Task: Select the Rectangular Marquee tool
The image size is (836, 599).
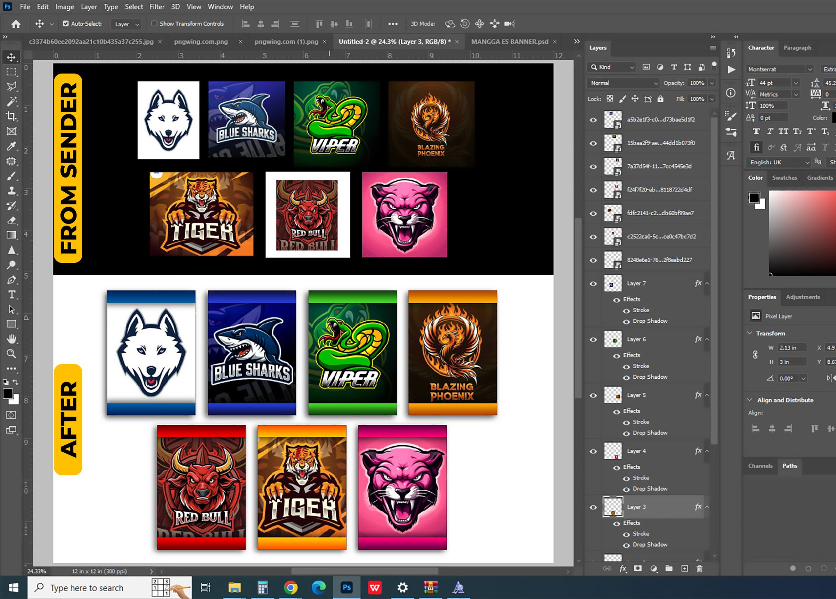Action: click(x=12, y=71)
